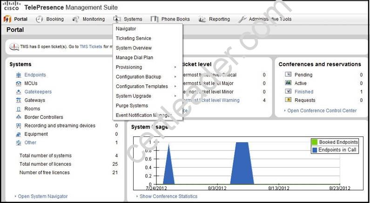
Task: Click the ticket level Major label
Action: click(208, 83)
